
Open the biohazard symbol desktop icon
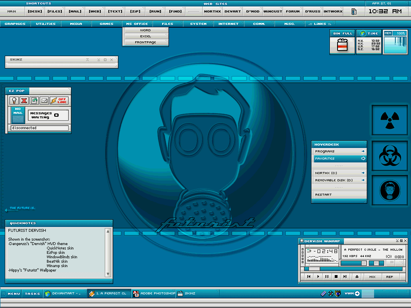pos(390,156)
